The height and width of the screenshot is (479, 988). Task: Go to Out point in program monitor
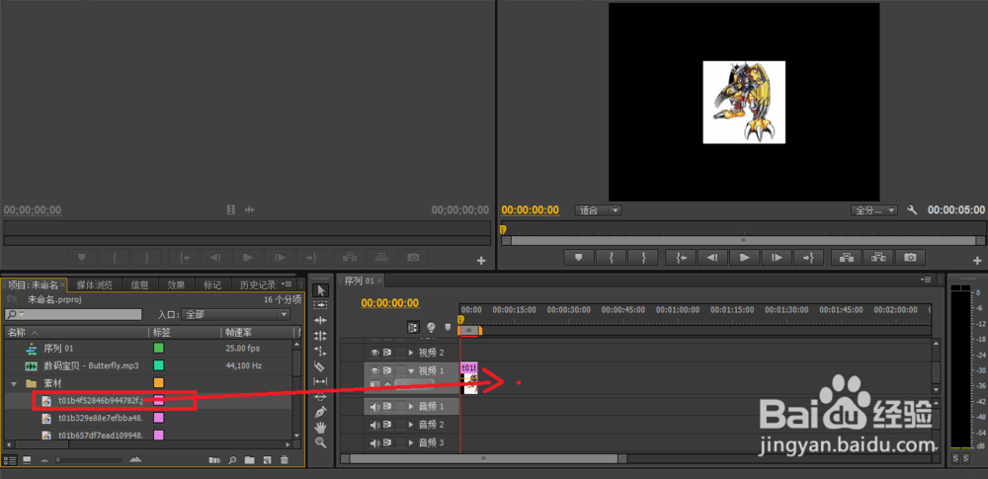(x=809, y=257)
